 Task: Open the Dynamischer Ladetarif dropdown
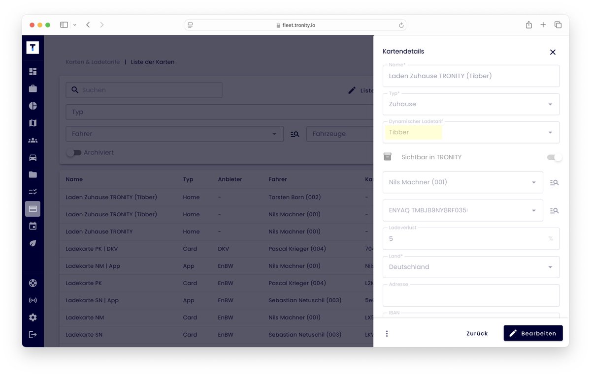tap(471, 132)
